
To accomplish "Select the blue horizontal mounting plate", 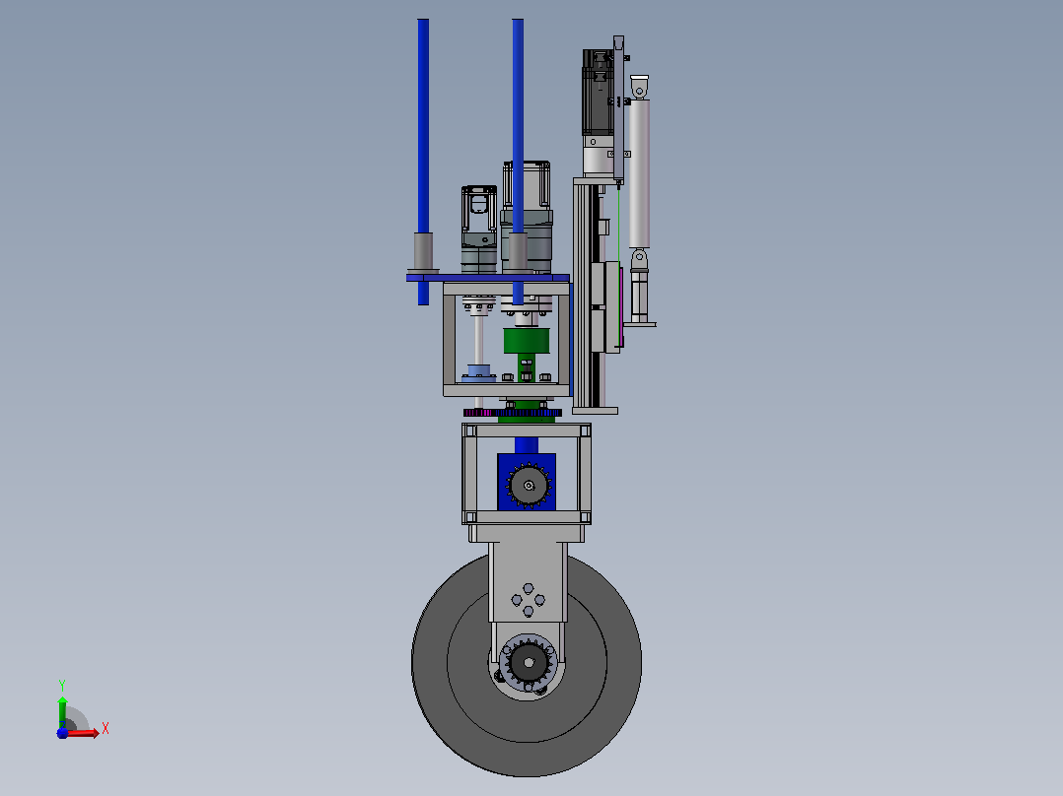I will tap(487, 278).
